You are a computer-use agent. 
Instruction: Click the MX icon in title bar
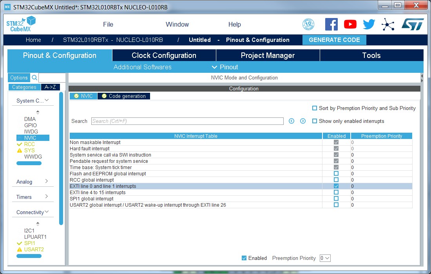(x=7, y=7)
